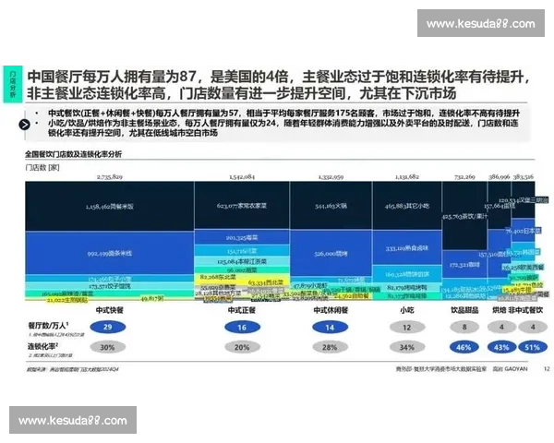Click the green 门店分析 section tag
This screenshot has height=443, width=554.
[x=13, y=84]
